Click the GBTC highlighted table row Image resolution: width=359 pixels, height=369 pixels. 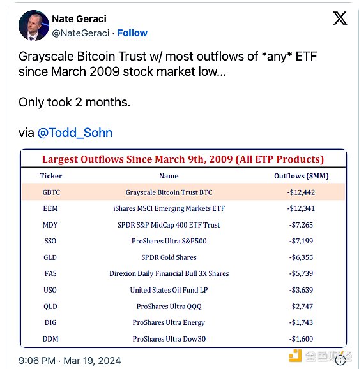183,192
